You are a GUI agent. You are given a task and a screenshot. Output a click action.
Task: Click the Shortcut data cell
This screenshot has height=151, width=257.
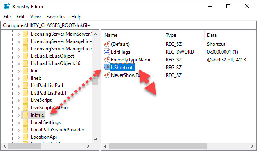[x=216, y=44]
